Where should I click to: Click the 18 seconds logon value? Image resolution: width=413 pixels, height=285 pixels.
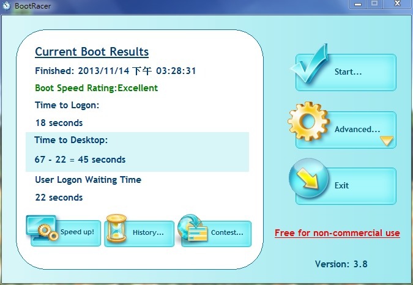click(59, 123)
